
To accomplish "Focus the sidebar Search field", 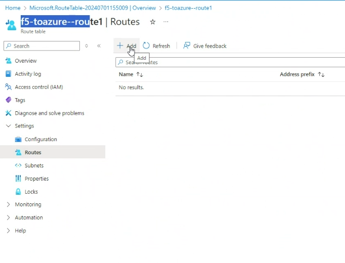I will coord(42,46).
